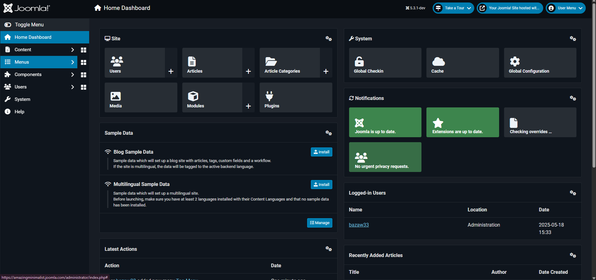Install the Blog Sample Data
The image size is (596, 280).
pos(321,152)
